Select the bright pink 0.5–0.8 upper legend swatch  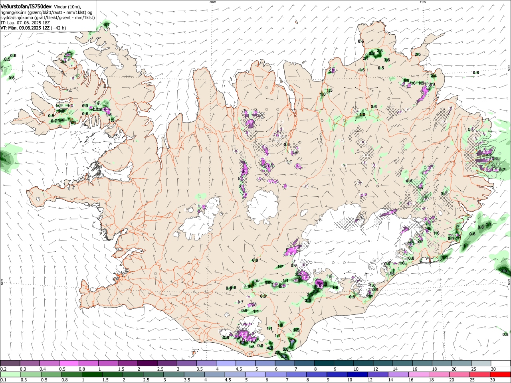tap(69, 363)
